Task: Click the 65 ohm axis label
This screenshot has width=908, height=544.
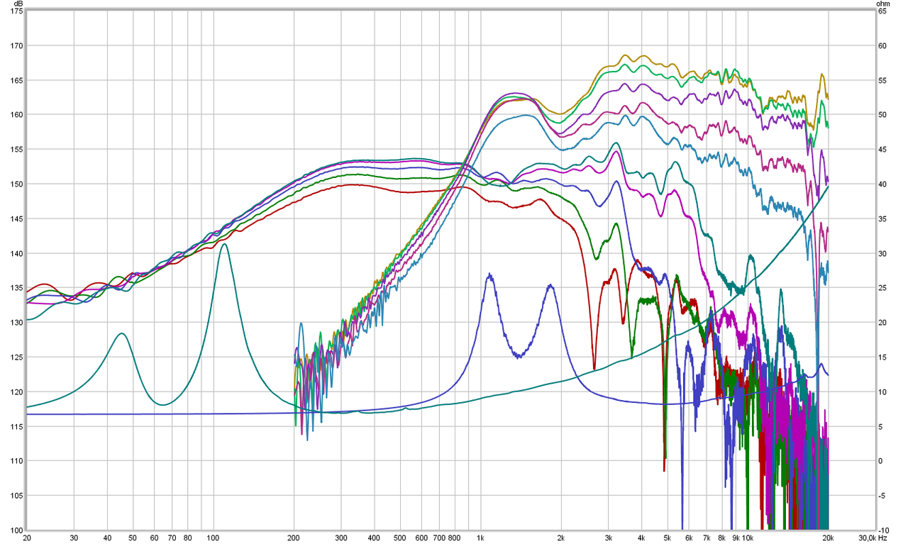Action: click(x=883, y=12)
